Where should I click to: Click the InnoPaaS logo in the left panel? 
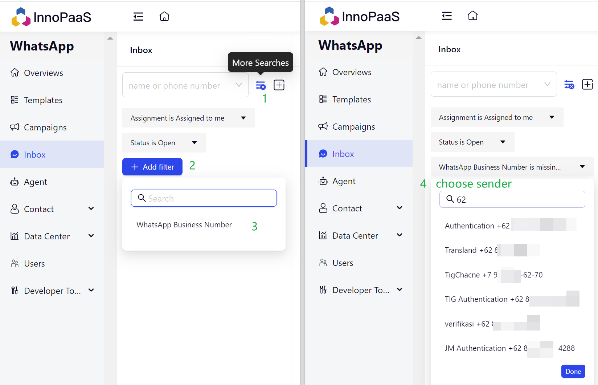tap(51, 17)
